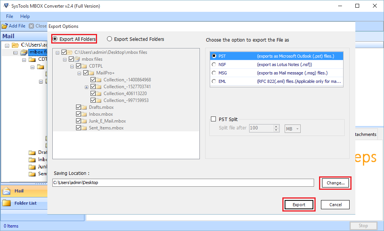The height and width of the screenshot is (231, 384).
Task: Click Collection_406113220 folder icon
Action: [99, 94]
